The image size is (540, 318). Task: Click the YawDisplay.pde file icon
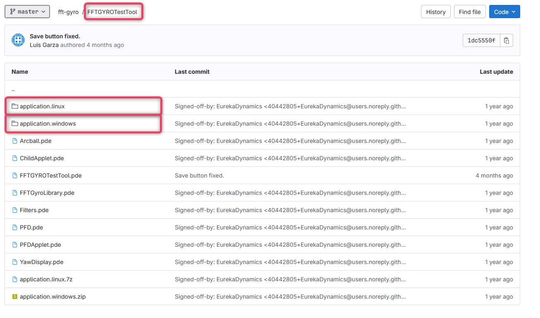(15, 262)
